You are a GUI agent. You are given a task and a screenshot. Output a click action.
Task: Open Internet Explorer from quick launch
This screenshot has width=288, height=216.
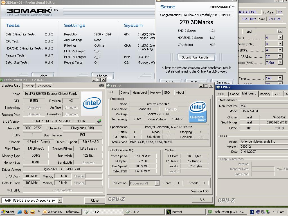(x=19, y=212)
